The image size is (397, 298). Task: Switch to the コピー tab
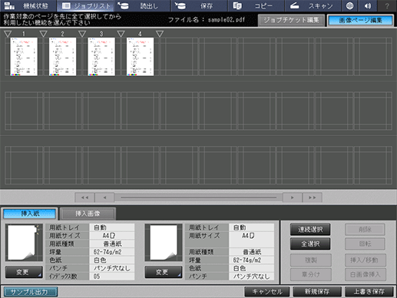point(256,5)
